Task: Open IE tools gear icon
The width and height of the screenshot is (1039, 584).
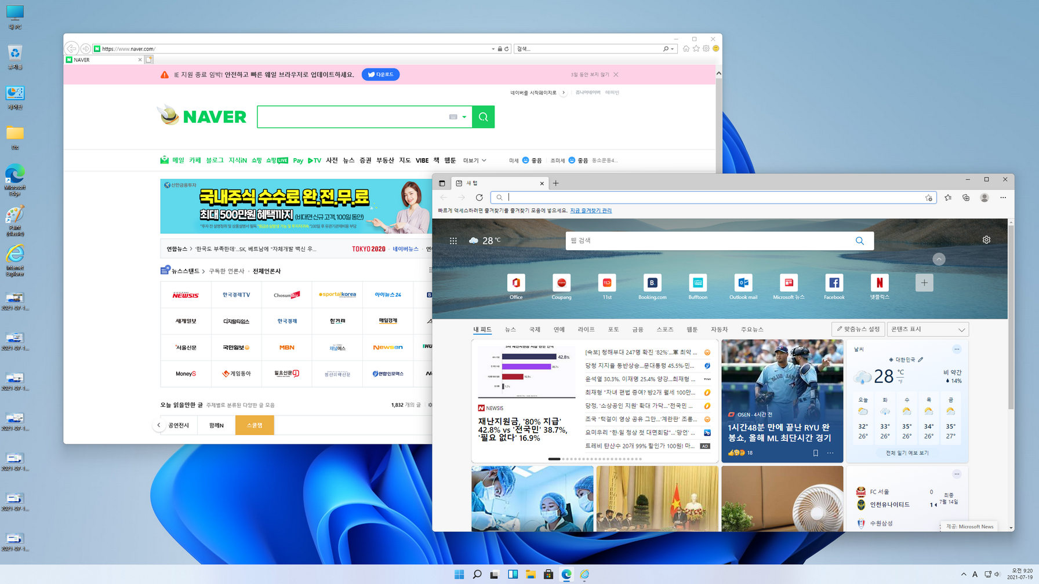Action: pyautogui.click(x=706, y=49)
